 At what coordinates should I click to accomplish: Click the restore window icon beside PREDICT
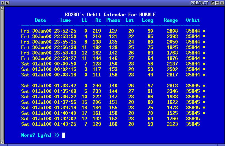point(212,2)
